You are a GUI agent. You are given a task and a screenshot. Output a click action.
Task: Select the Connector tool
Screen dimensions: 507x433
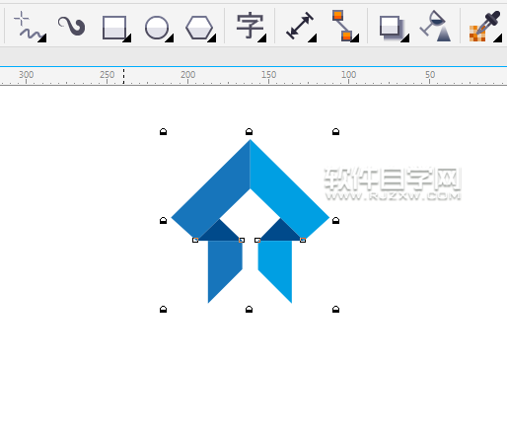click(344, 27)
